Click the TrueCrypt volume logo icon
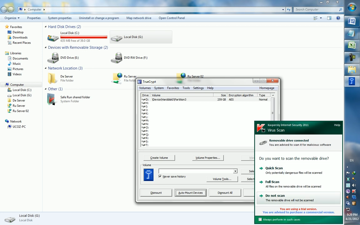 (148, 175)
